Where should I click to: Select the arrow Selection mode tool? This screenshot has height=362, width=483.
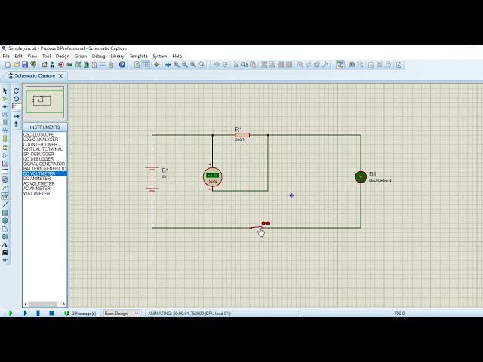coord(5,90)
